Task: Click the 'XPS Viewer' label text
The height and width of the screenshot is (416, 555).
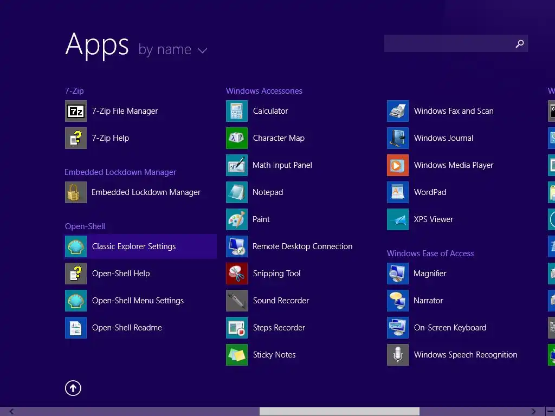Action: [434, 219]
